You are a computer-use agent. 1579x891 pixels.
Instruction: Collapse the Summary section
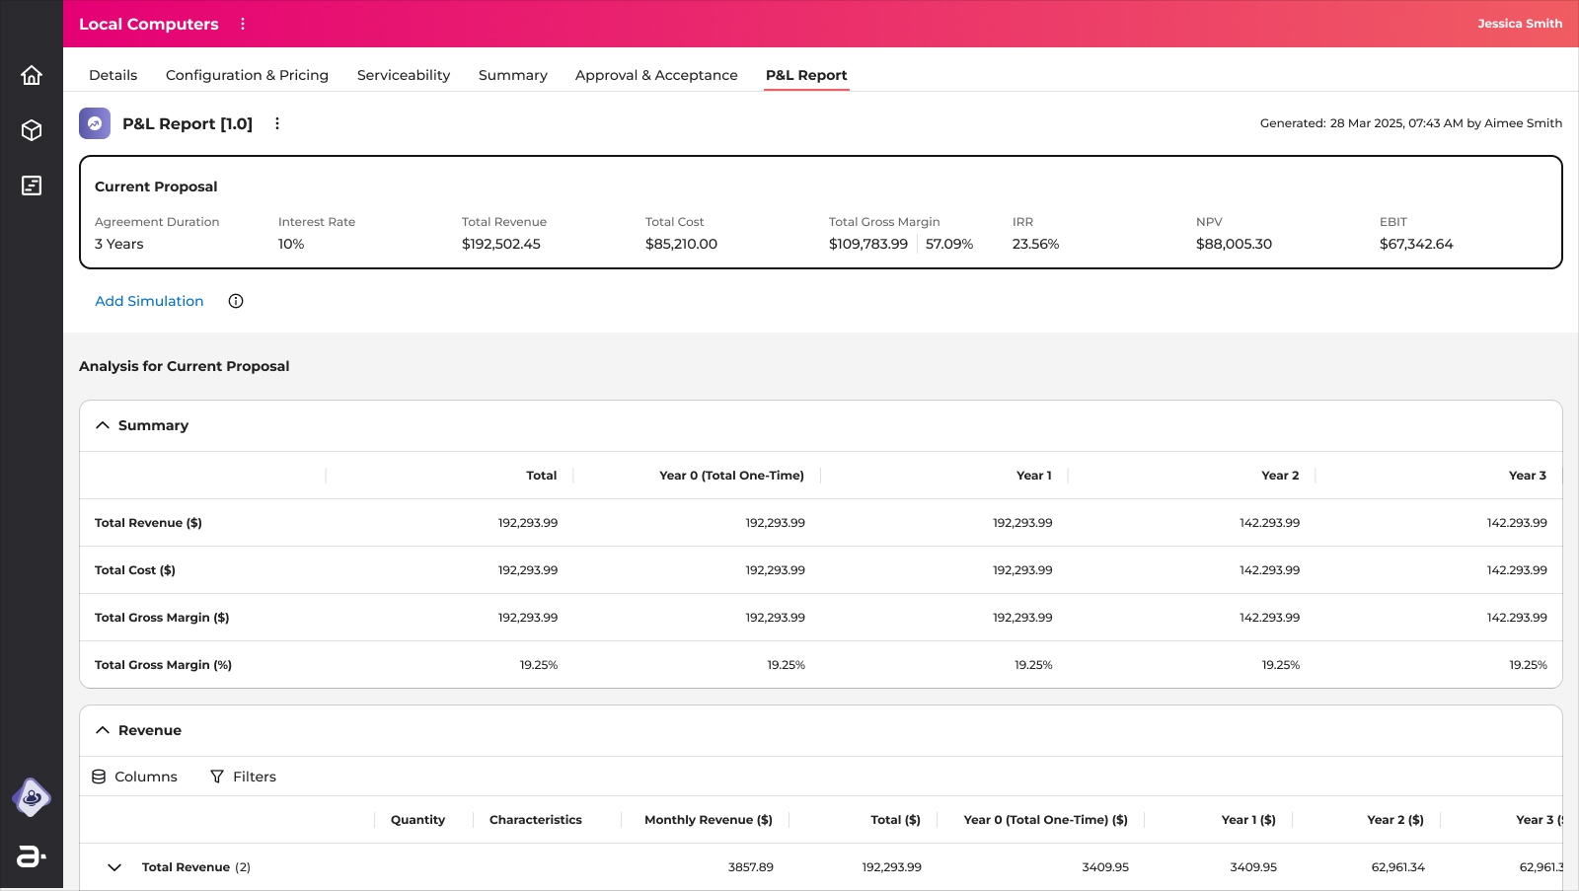click(103, 425)
